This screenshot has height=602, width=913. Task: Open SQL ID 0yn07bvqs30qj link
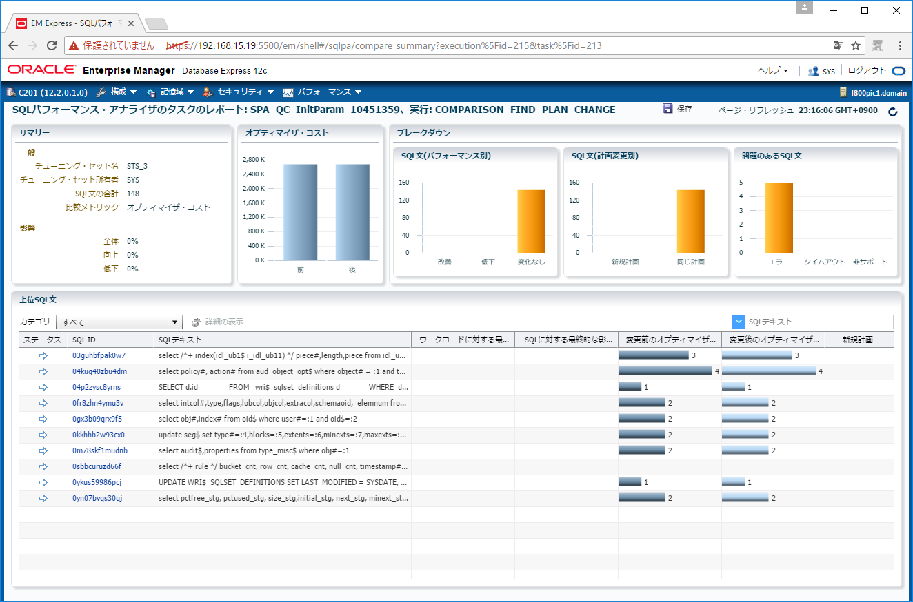(x=97, y=498)
